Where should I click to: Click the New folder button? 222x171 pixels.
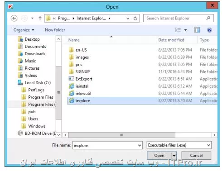click(x=55, y=30)
